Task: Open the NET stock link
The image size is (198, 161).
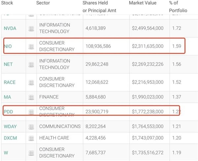Action: [8, 64]
